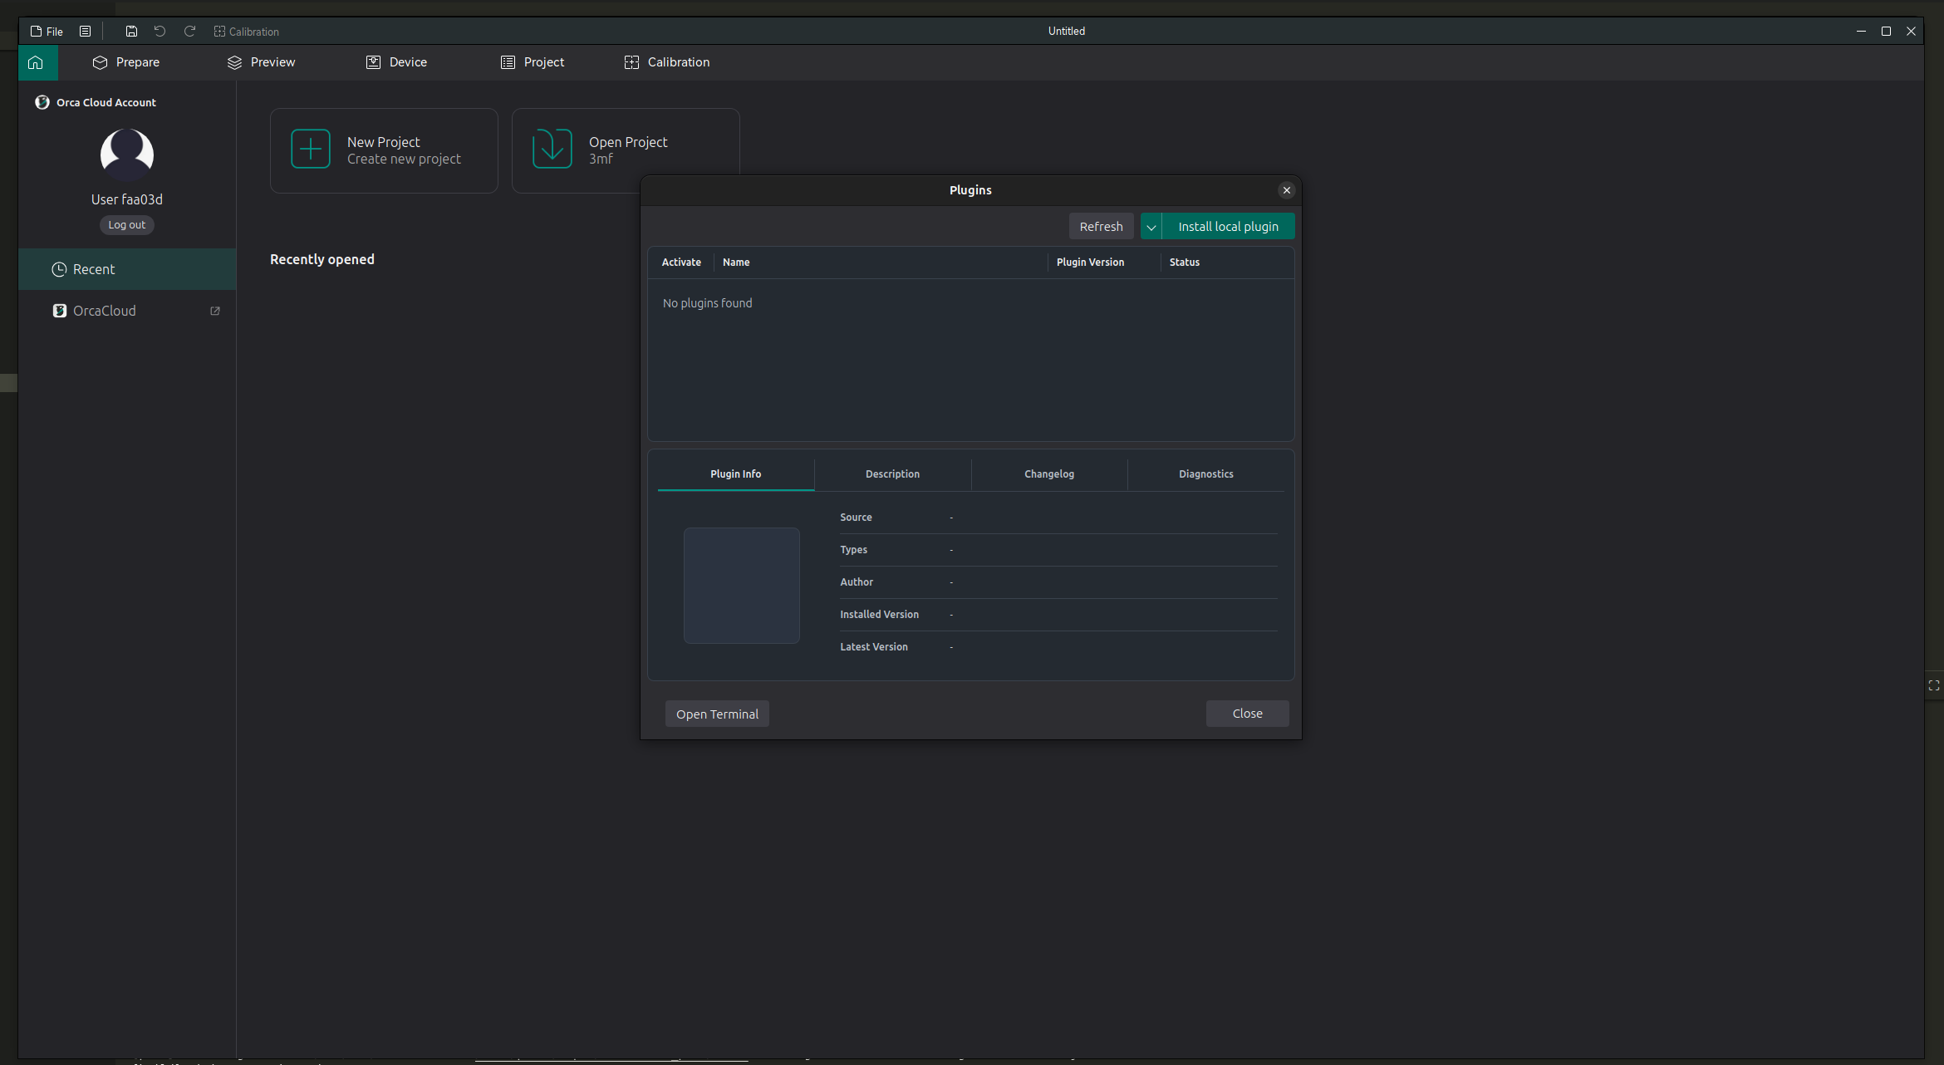
Task: Click the 'User faa03d' username text
Action: [127, 199]
